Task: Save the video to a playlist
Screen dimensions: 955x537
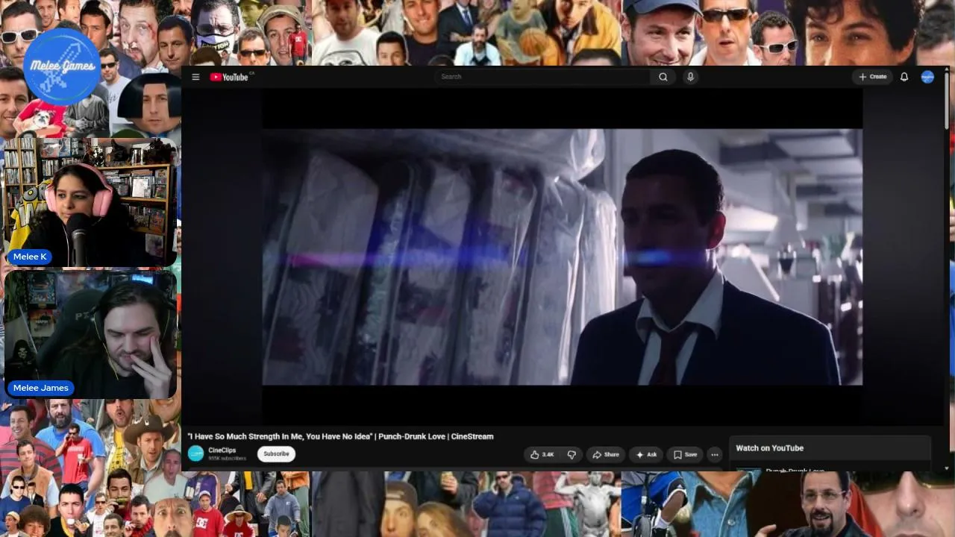Action: coord(685,454)
